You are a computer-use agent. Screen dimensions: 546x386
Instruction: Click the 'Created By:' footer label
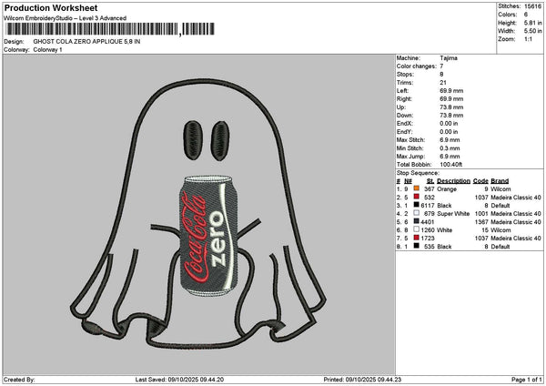click(19, 380)
